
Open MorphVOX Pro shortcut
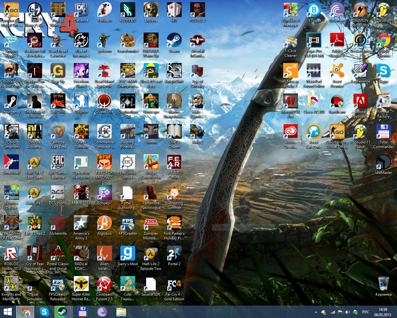coord(291,106)
